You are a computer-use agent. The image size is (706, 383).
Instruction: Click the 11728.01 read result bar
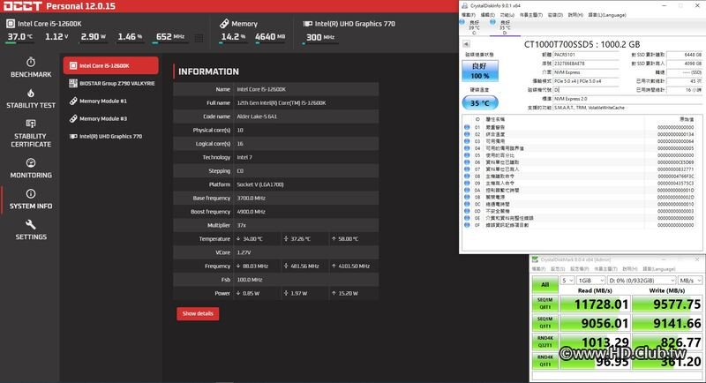(x=594, y=304)
